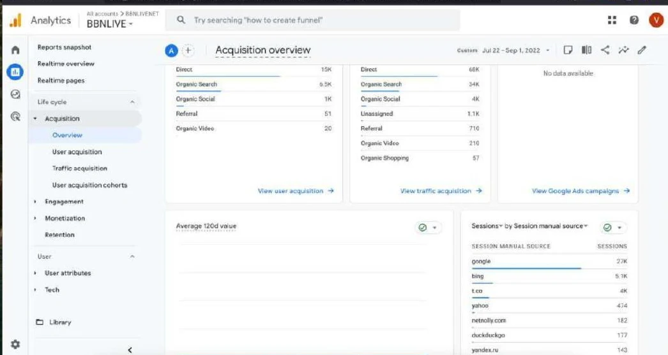
Task: Collapse the User section chevron
Action: pos(132,256)
